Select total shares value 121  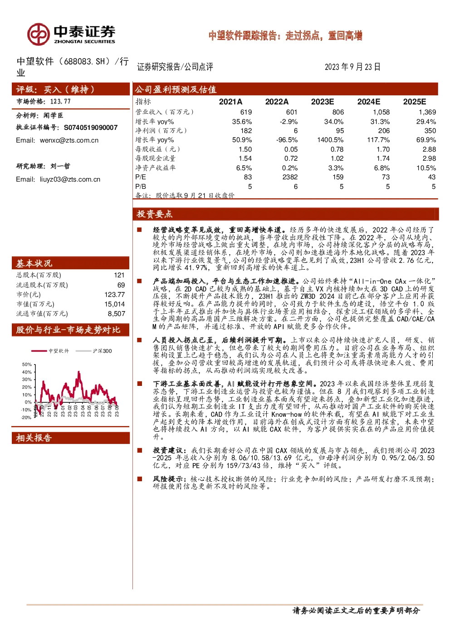click(x=119, y=275)
